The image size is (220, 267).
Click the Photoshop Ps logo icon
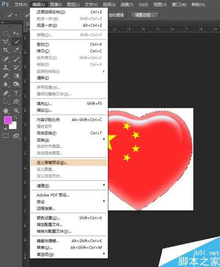click(5, 4)
